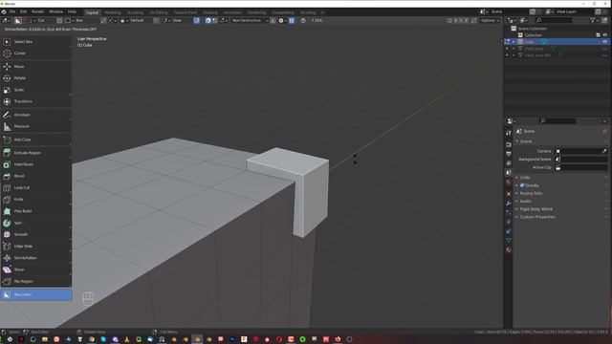Open the Options dropdown in viewport header
This screenshot has height=344, width=612.
click(x=490, y=20)
